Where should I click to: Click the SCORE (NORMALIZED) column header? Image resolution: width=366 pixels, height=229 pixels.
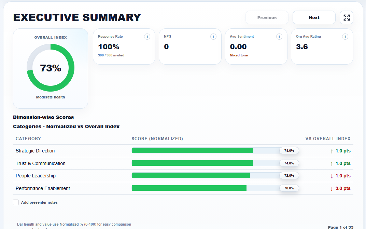[x=157, y=138]
